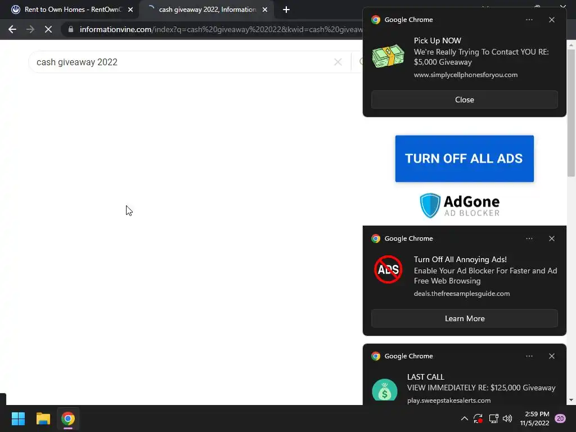This screenshot has height=432, width=576.
Task: Click the network tray icon
Action: (x=493, y=418)
